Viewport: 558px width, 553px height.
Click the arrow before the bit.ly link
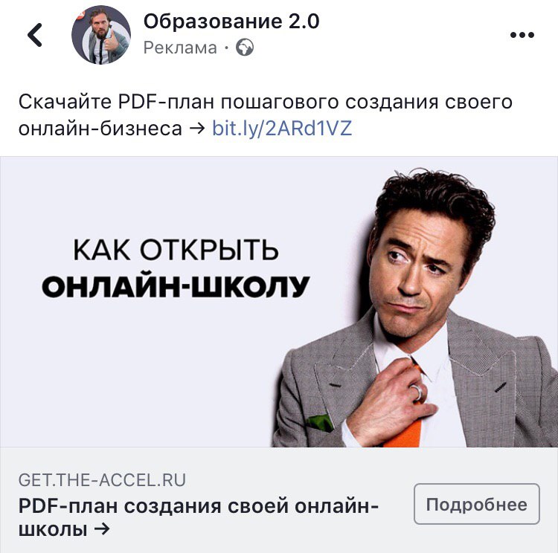point(197,129)
